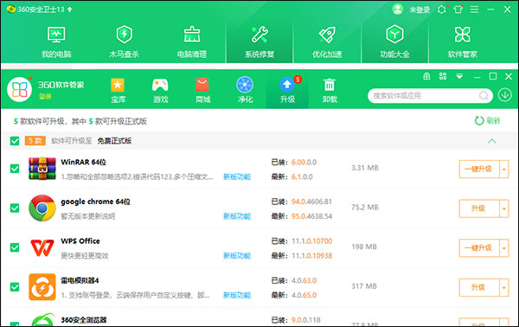Open upgrade options dropdown for WPS Office
Image resolution: width=519 pixels, height=327 pixels.
pyautogui.click(x=503, y=248)
